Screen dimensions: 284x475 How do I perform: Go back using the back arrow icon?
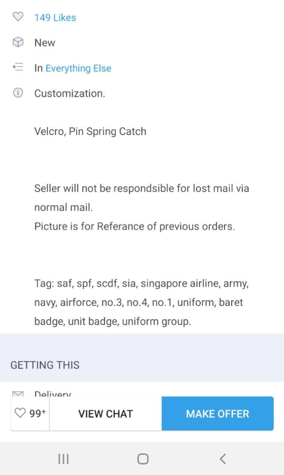coord(222,458)
